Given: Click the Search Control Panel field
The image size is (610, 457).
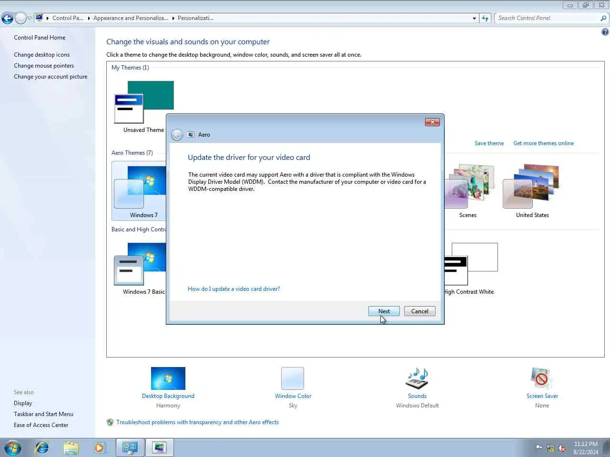Looking at the screenshot, I should coord(547,18).
